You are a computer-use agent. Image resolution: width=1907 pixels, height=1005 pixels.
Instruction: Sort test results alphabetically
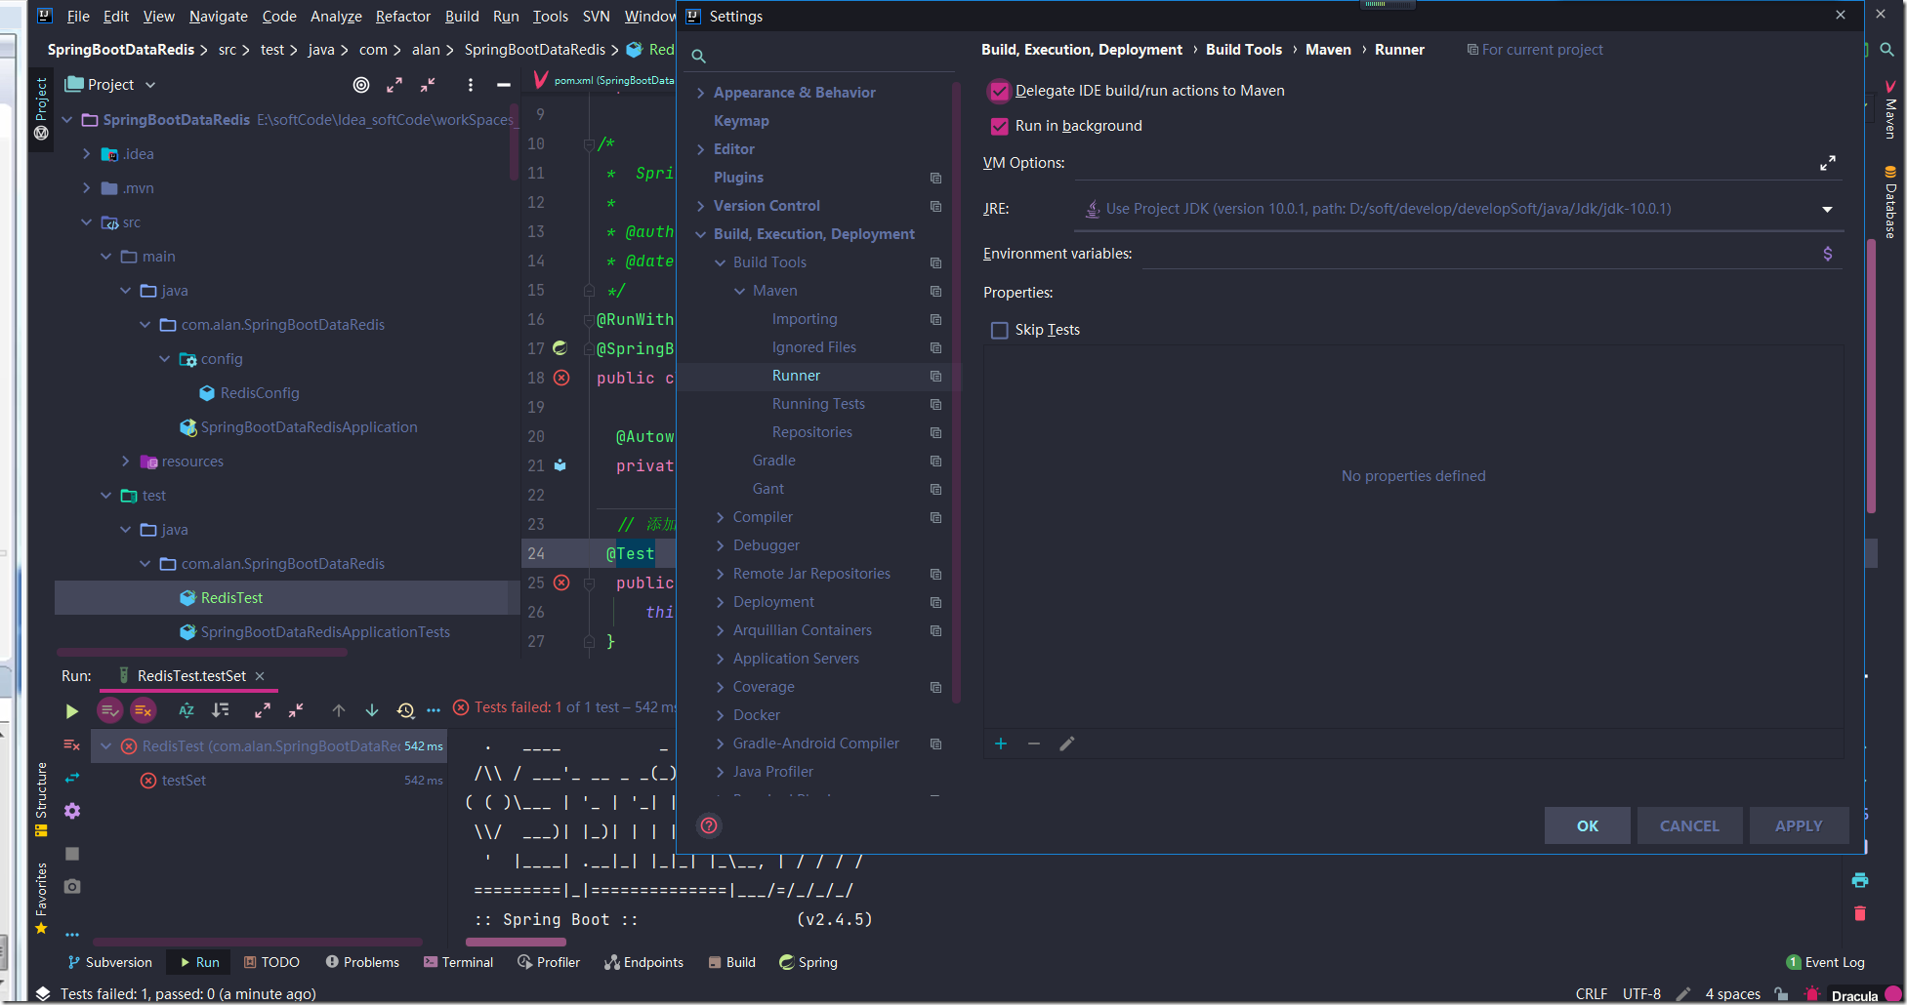[x=187, y=710]
